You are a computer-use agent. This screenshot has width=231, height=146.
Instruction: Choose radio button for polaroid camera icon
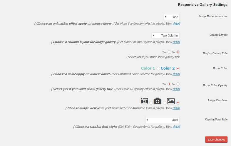pos(151,103)
